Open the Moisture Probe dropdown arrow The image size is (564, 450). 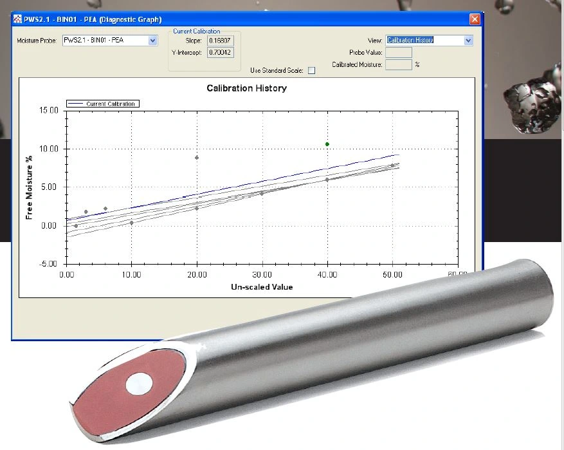point(152,41)
